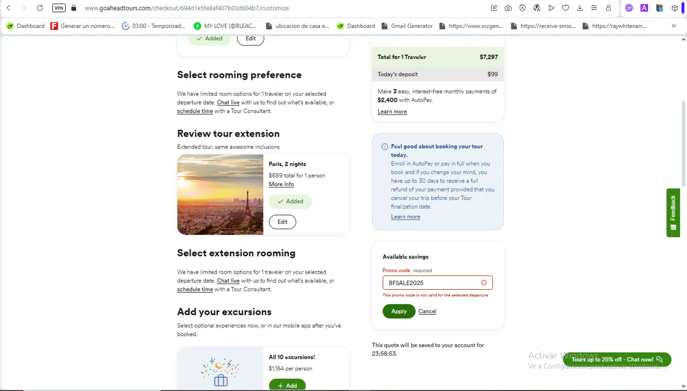Viewport: 687px width, 391px height.
Task: Open the raywhitenarr bookmark
Action: click(614, 26)
